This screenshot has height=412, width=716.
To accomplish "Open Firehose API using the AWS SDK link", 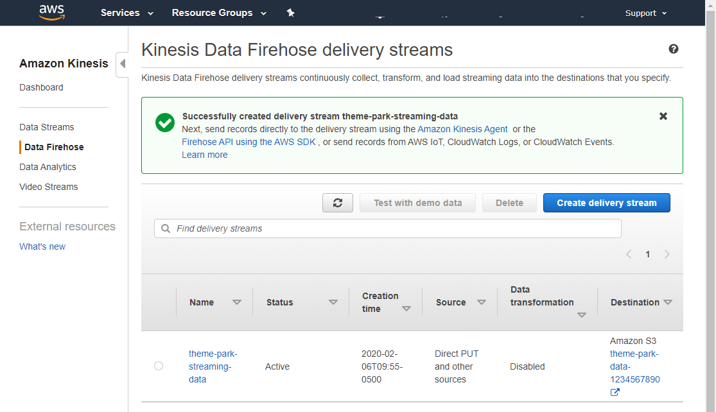I will click(249, 142).
